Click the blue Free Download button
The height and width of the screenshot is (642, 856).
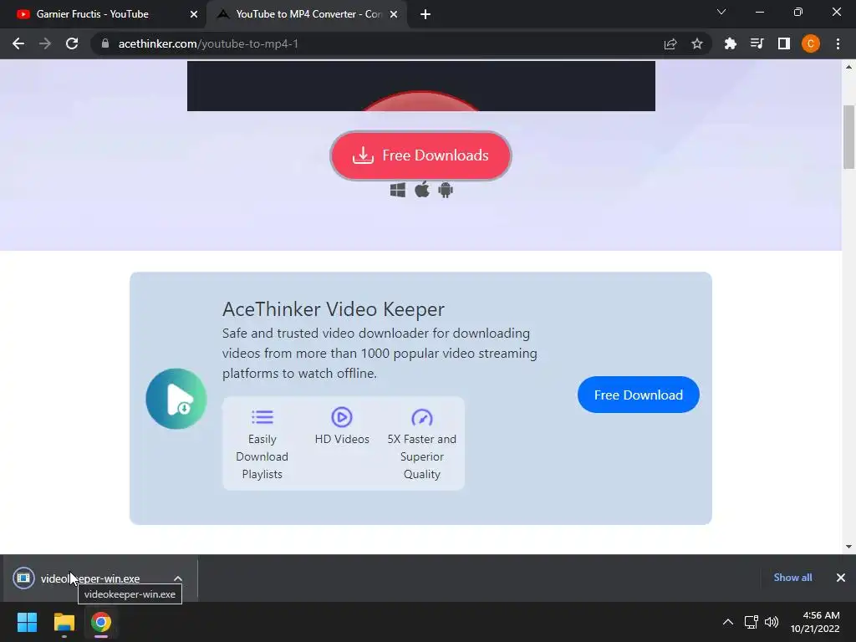coord(638,395)
